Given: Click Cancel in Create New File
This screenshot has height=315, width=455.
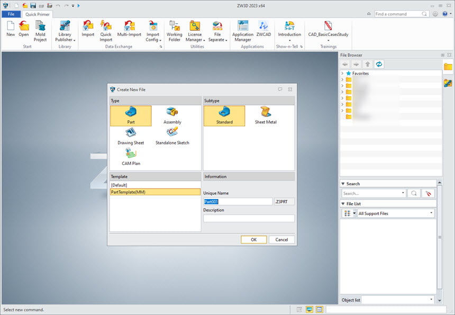Looking at the screenshot, I should tap(281, 239).
